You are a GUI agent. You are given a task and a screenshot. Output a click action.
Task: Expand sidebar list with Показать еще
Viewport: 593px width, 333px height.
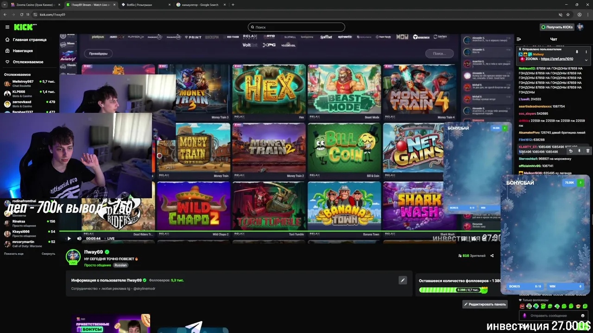tap(14, 254)
